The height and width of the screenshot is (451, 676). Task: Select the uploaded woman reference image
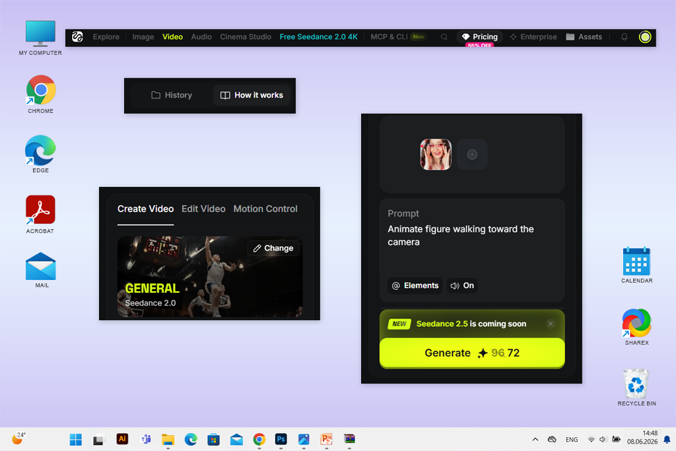coord(436,155)
